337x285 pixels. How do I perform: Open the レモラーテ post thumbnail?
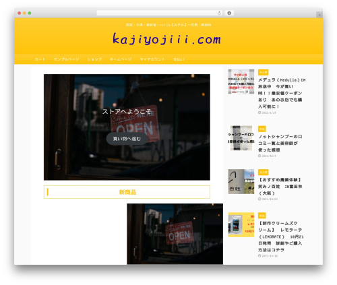click(x=241, y=224)
